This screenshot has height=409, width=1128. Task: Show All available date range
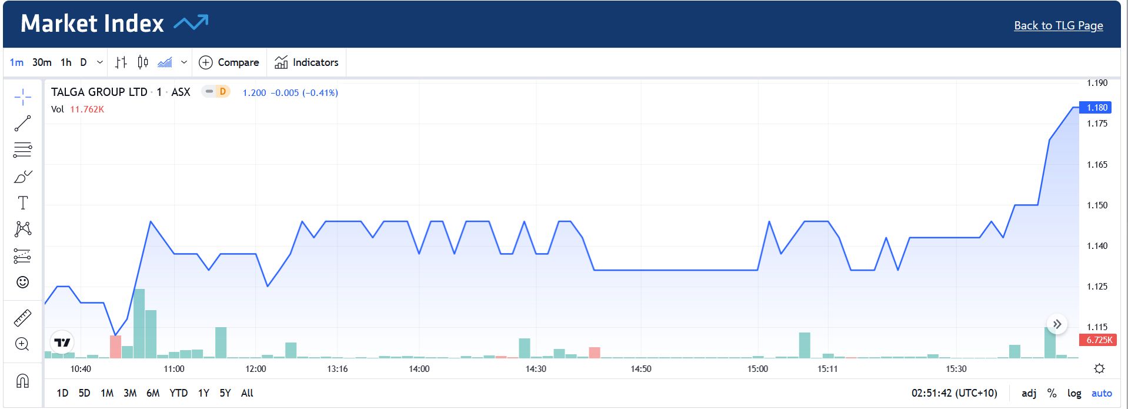pos(247,393)
